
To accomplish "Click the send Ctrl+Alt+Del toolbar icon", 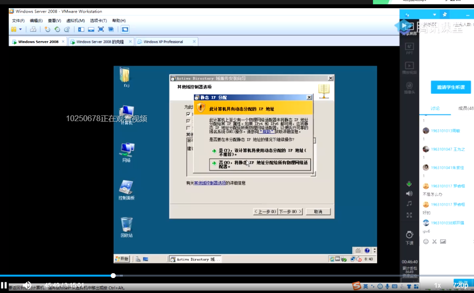I will point(33,29).
